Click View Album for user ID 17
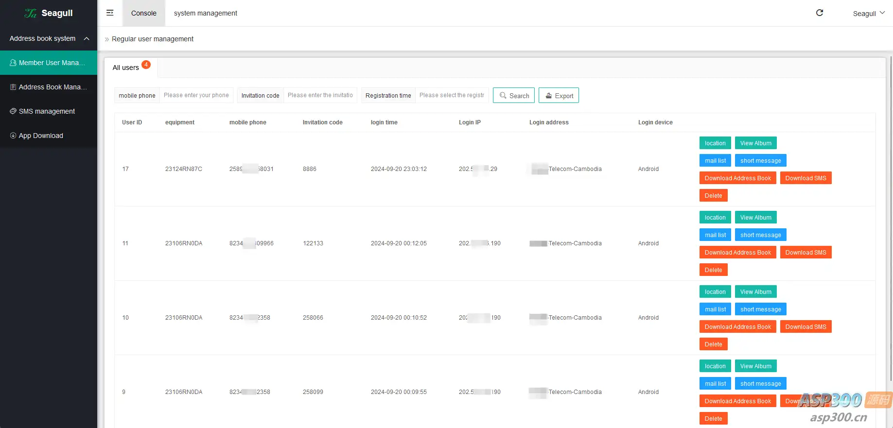The height and width of the screenshot is (428, 893). pos(756,143)
